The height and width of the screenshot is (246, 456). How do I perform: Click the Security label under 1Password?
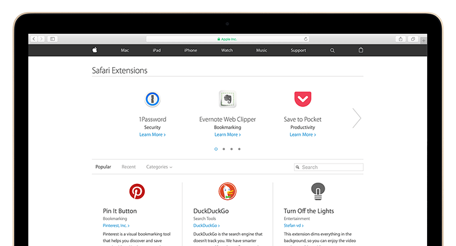coord(152,127)
